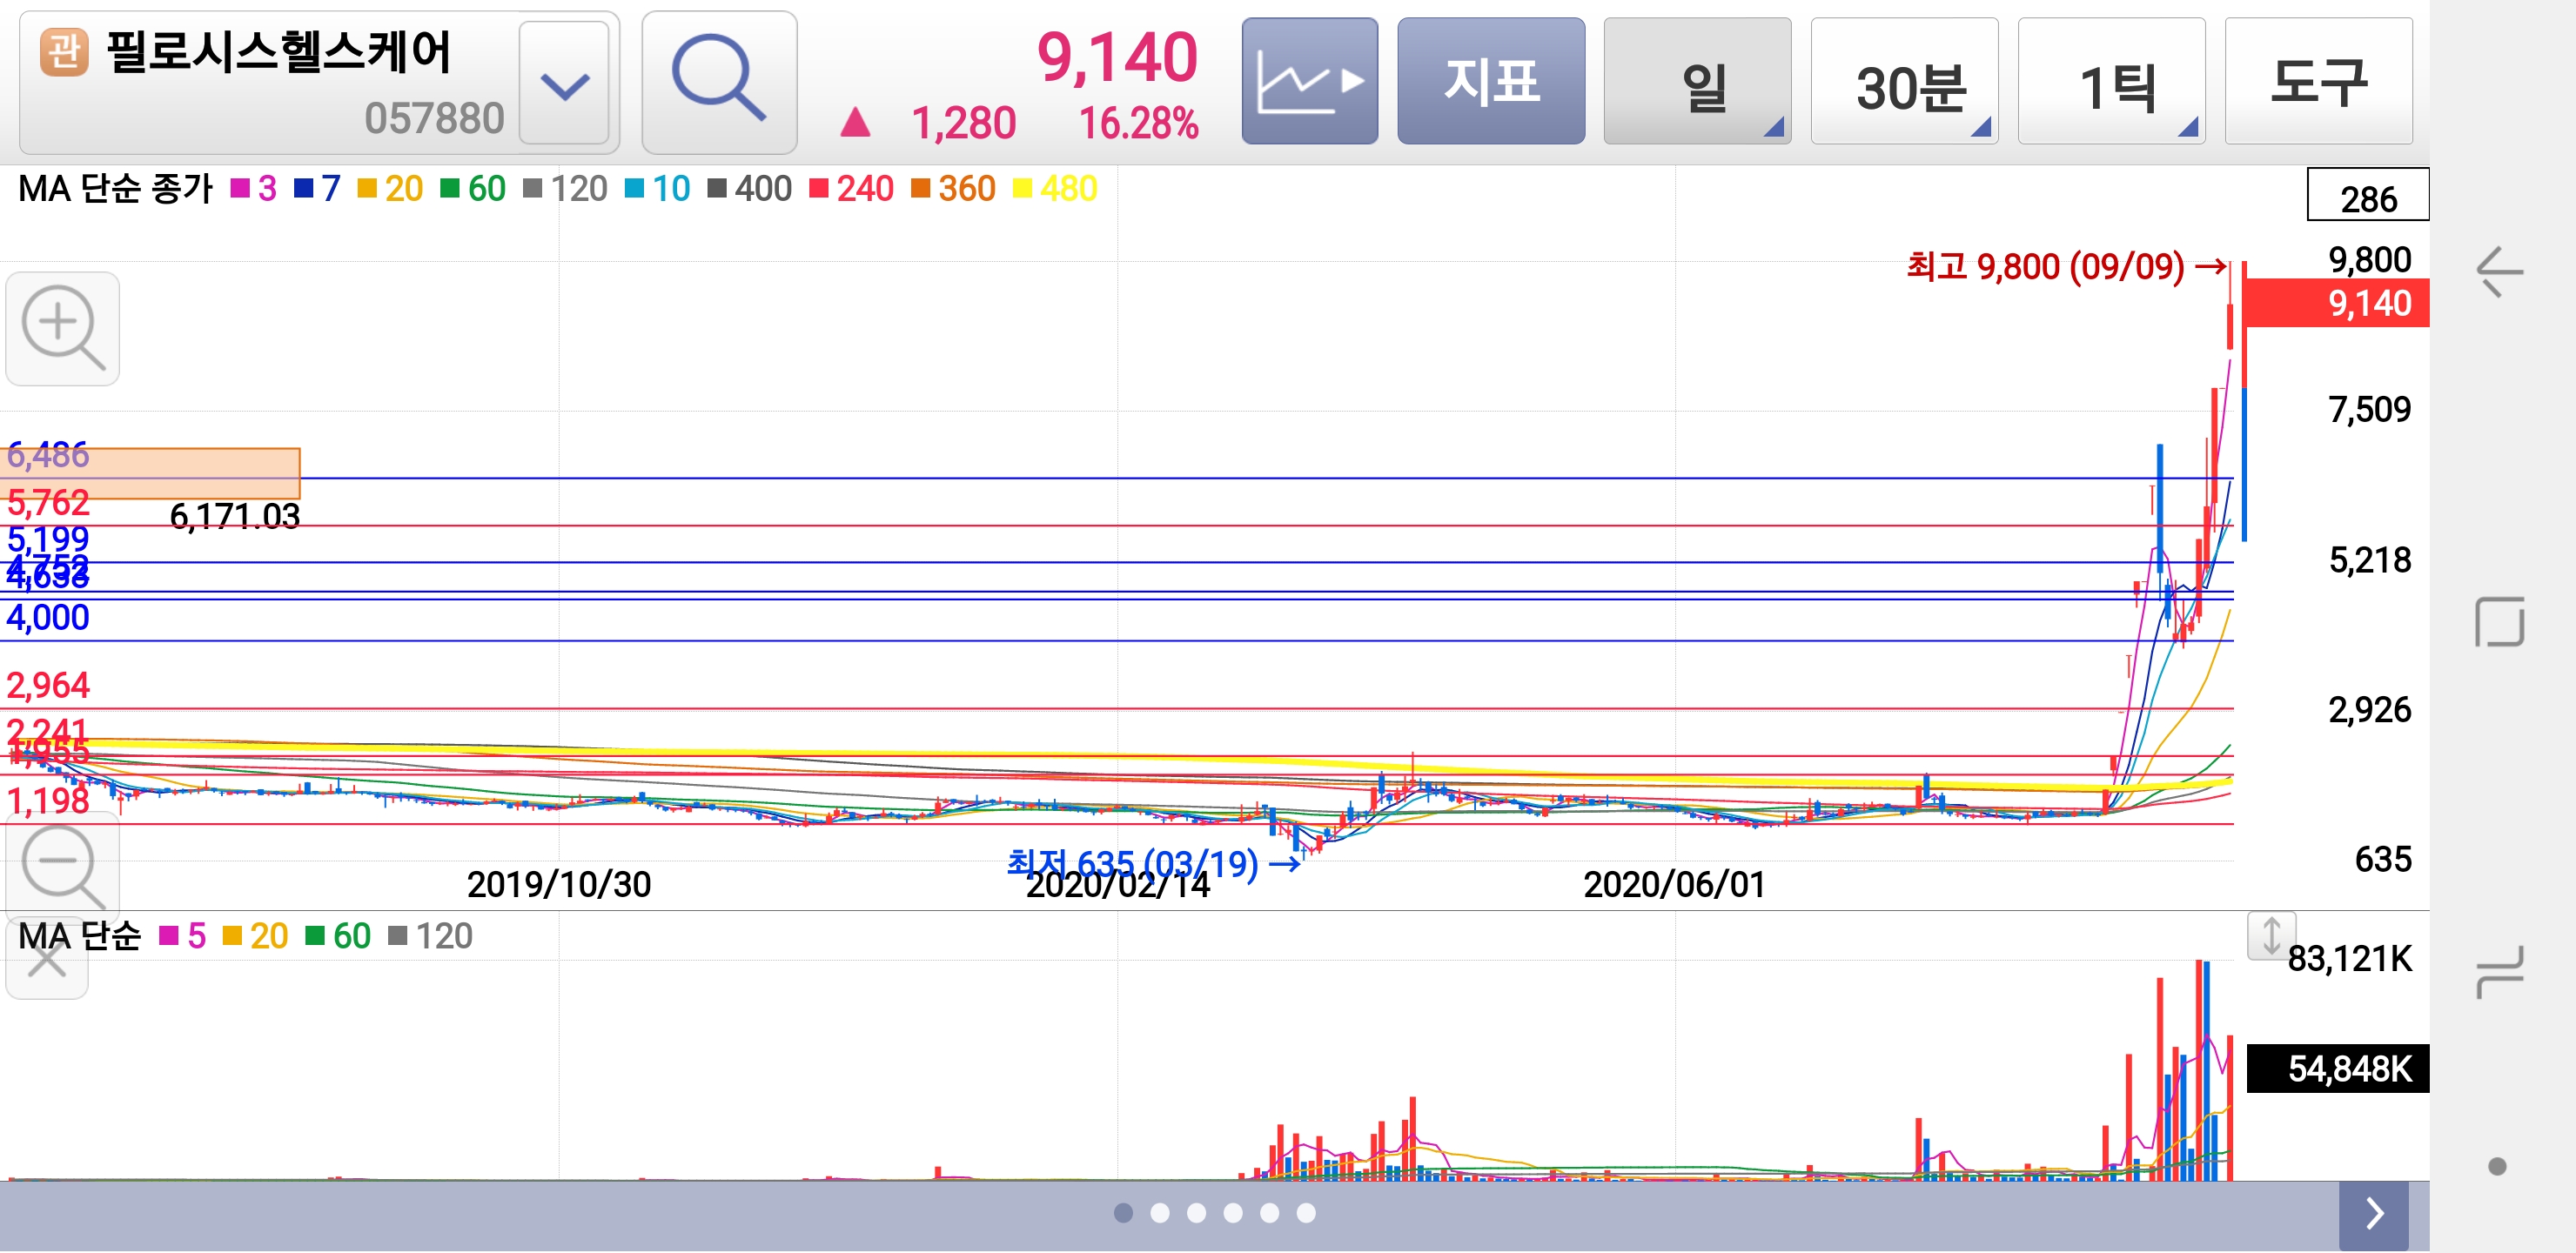
Task: Expand the stock name dropdown chevron
Action: pos(564,84)
